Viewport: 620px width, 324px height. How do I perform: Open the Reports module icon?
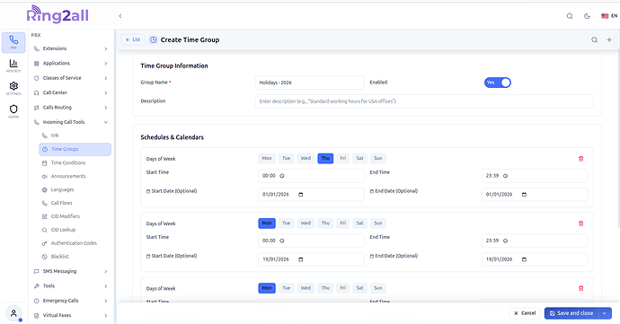13,66
